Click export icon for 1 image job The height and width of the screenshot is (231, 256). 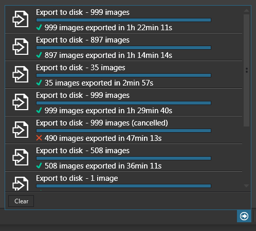click(21, 184)
